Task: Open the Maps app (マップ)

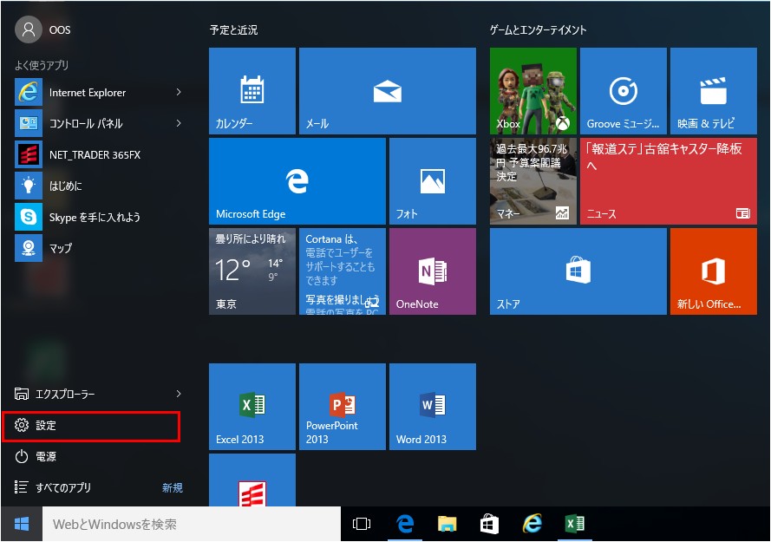Action: pos(98,248)
